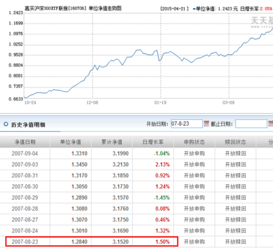Click the start date field showing 07-8-23
273x249 pixels.
point(187,124)
